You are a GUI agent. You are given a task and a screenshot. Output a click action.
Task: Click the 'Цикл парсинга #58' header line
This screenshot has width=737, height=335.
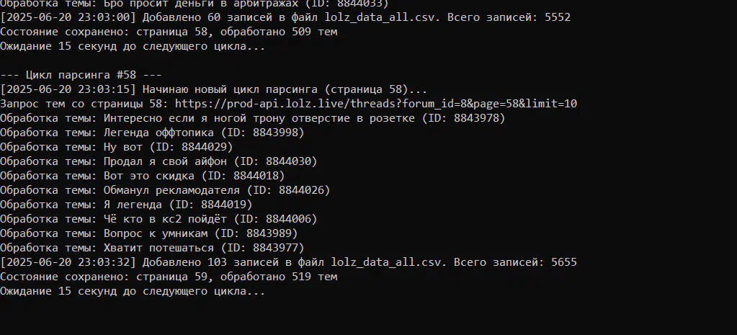81,75
